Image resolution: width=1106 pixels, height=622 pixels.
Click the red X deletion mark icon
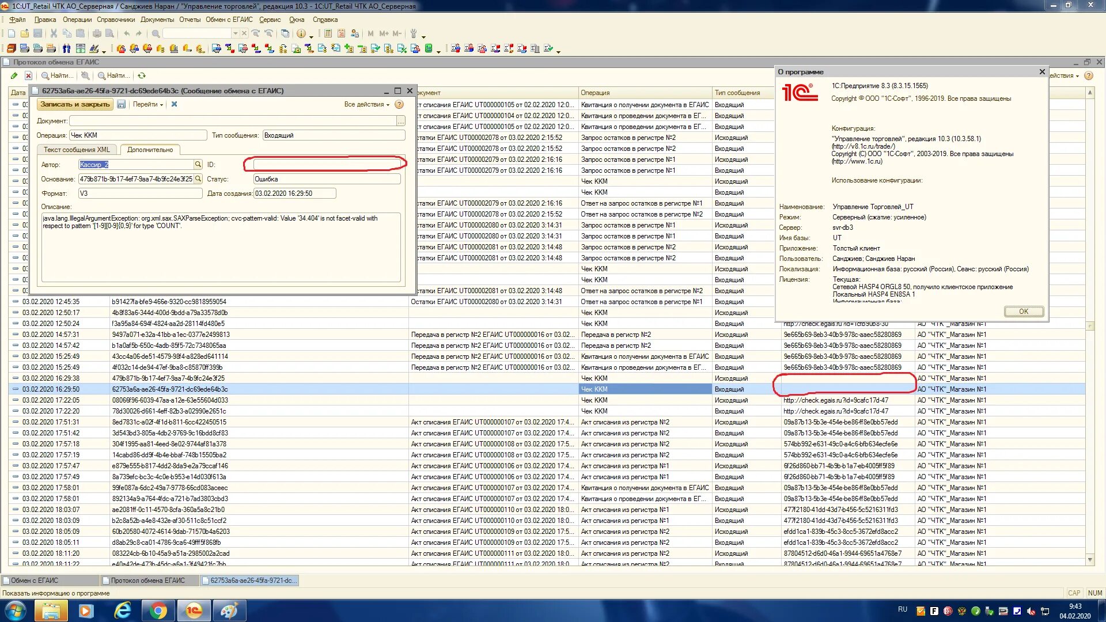28,75
